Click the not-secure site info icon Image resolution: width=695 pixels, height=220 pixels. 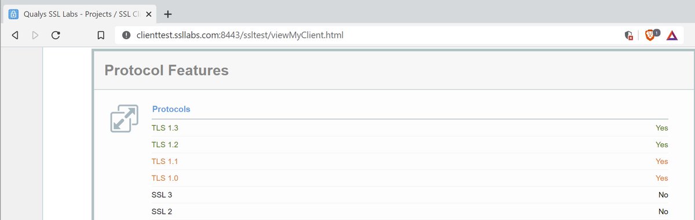tap(126, 35)
